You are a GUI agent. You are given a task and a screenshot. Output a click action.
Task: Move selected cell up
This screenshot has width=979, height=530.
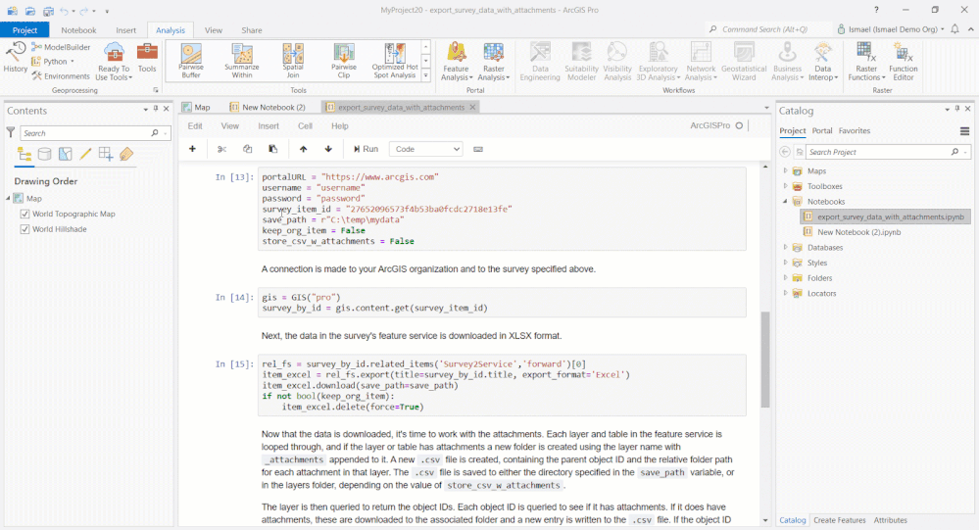(304, 149)
